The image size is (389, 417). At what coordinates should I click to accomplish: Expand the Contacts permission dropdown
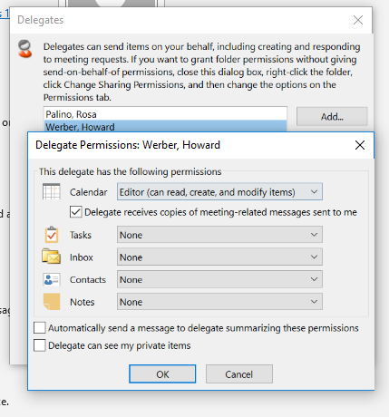(x=219, y=279)
